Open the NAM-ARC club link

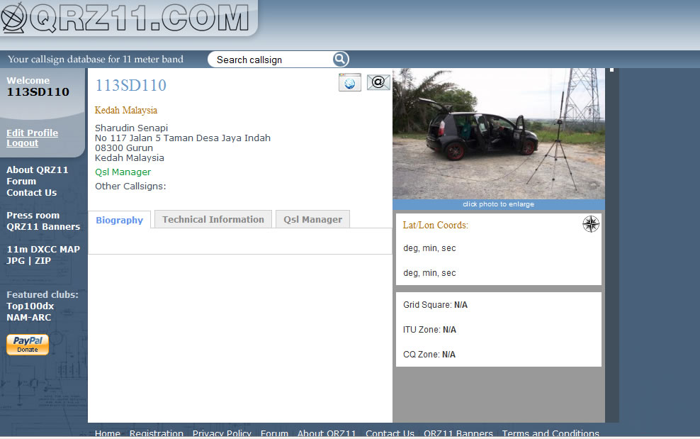[x=28, y=318]
